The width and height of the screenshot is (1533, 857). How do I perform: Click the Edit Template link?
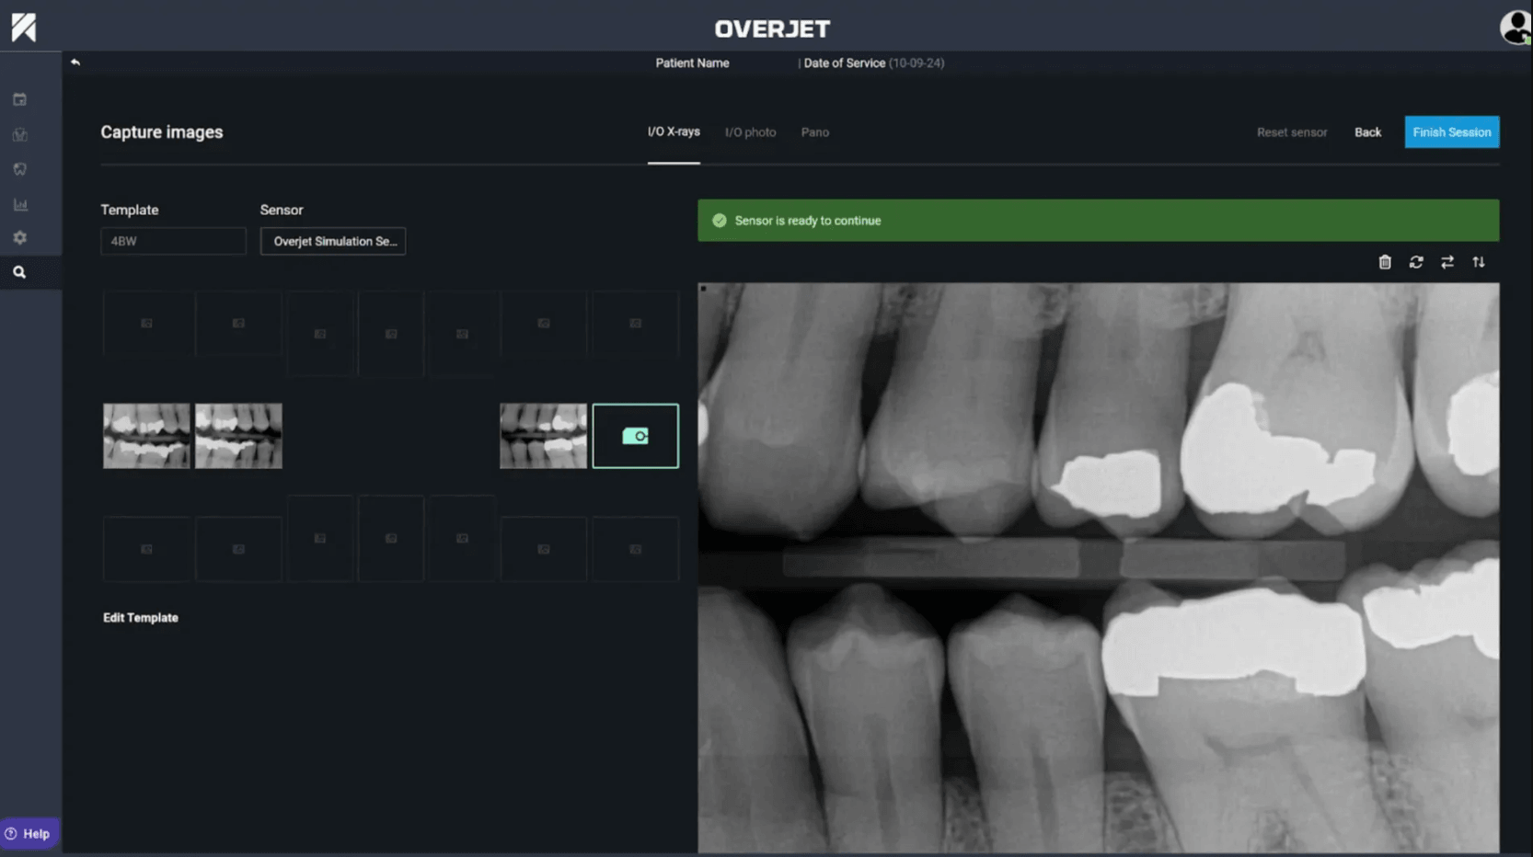click(141, 618)
